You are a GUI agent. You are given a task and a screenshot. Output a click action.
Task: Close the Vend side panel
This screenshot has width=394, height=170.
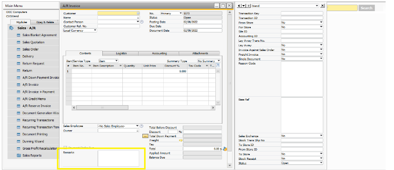pos(323,6)
